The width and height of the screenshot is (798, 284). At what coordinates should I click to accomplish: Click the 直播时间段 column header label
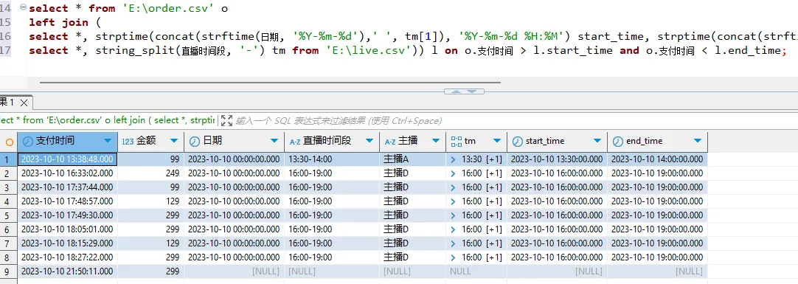pyautogui.click(x=327, y=141)
